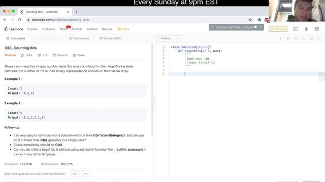Click the description panel scrollbar
Image resolution: width=325 pixels, height=182 pixels.
click(x=152, y=90)
